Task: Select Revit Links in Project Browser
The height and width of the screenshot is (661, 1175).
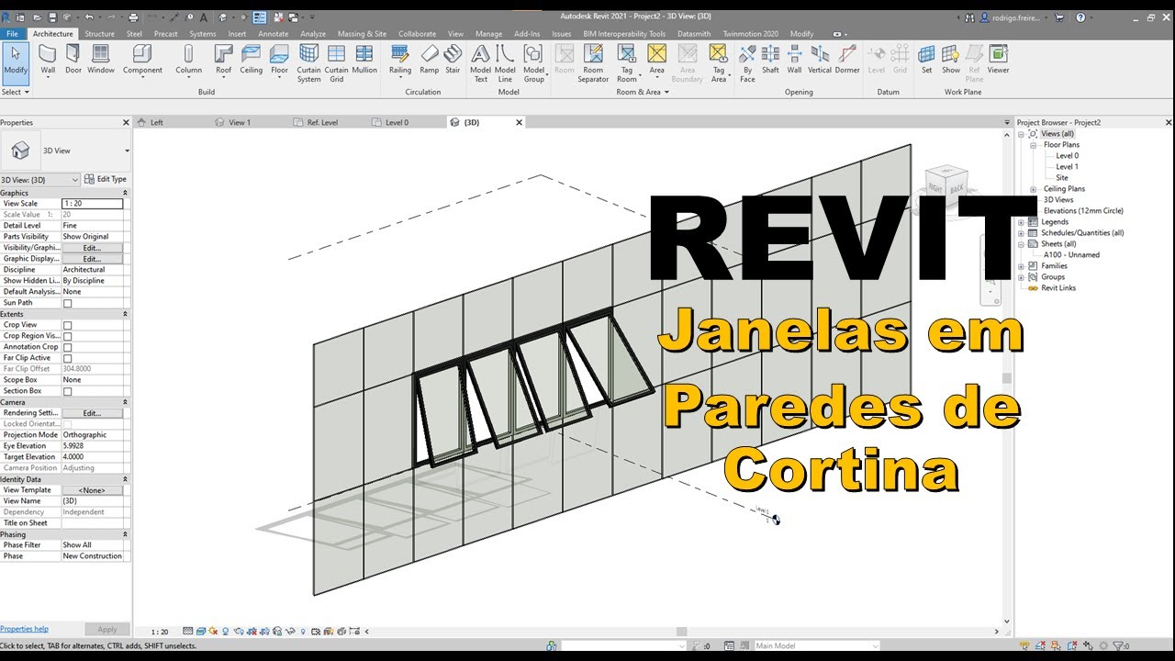Action: [x=1057, y=288]
